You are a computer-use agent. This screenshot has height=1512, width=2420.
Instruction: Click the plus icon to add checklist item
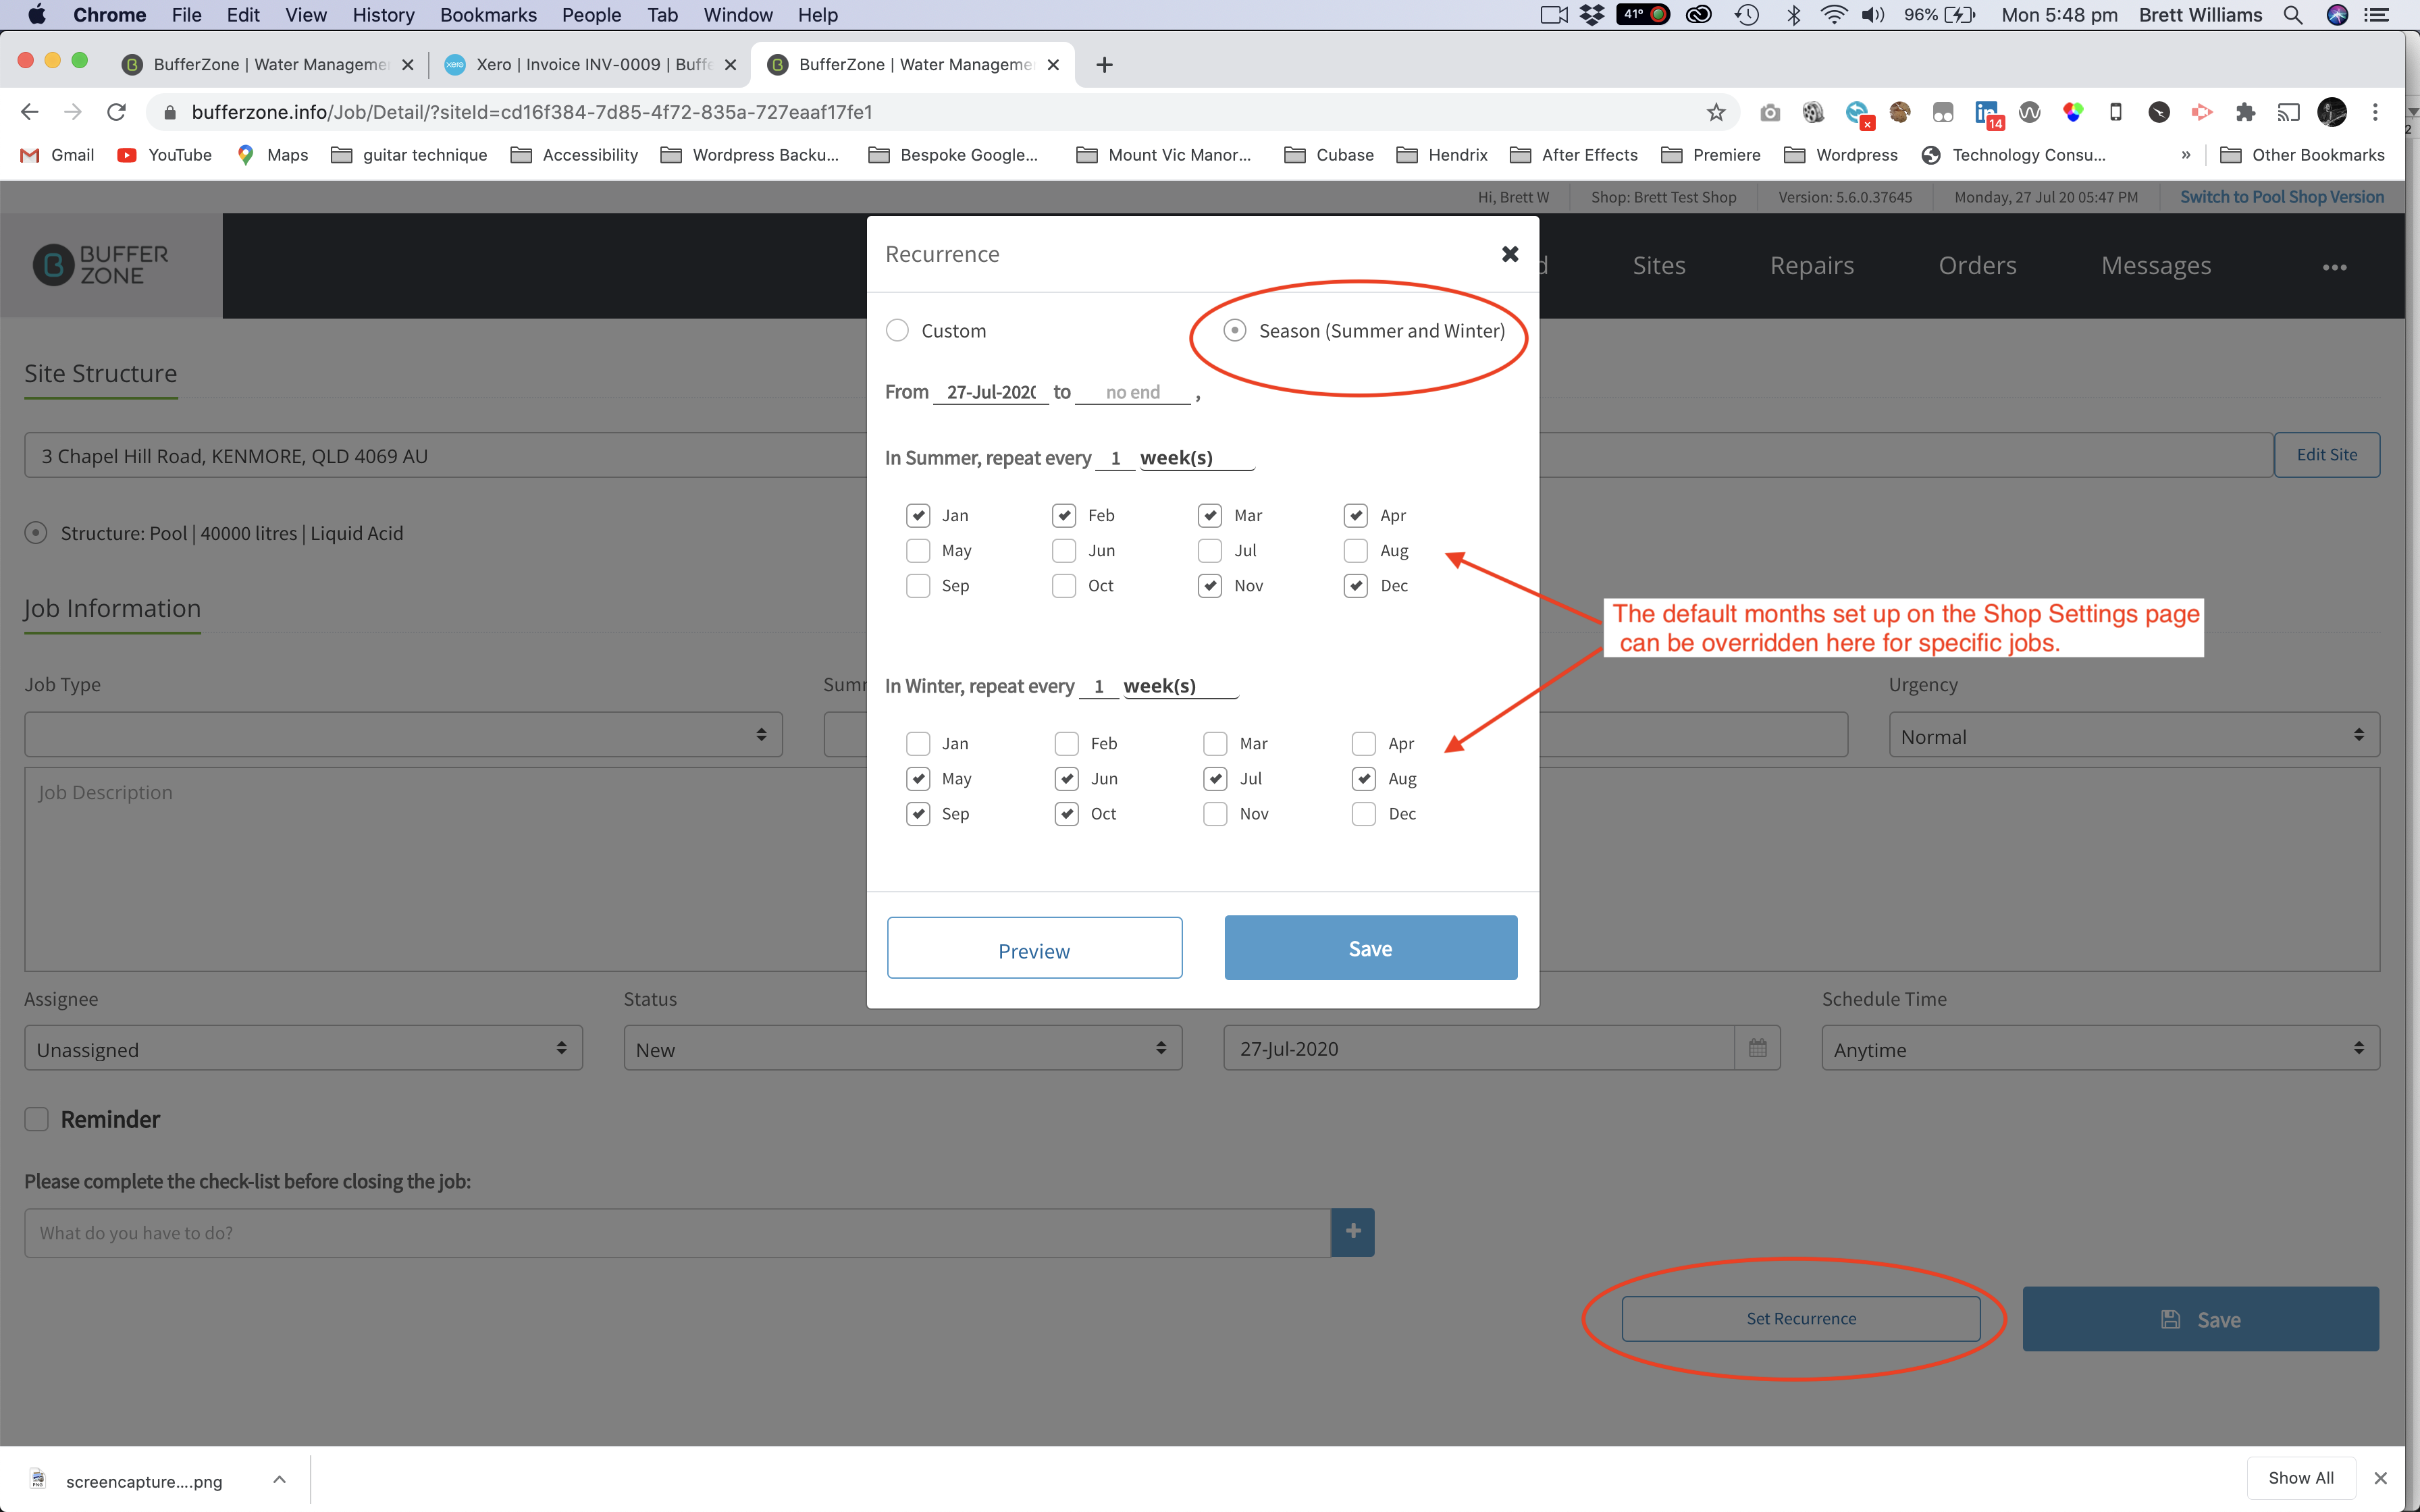[x=1353, y=1232]
